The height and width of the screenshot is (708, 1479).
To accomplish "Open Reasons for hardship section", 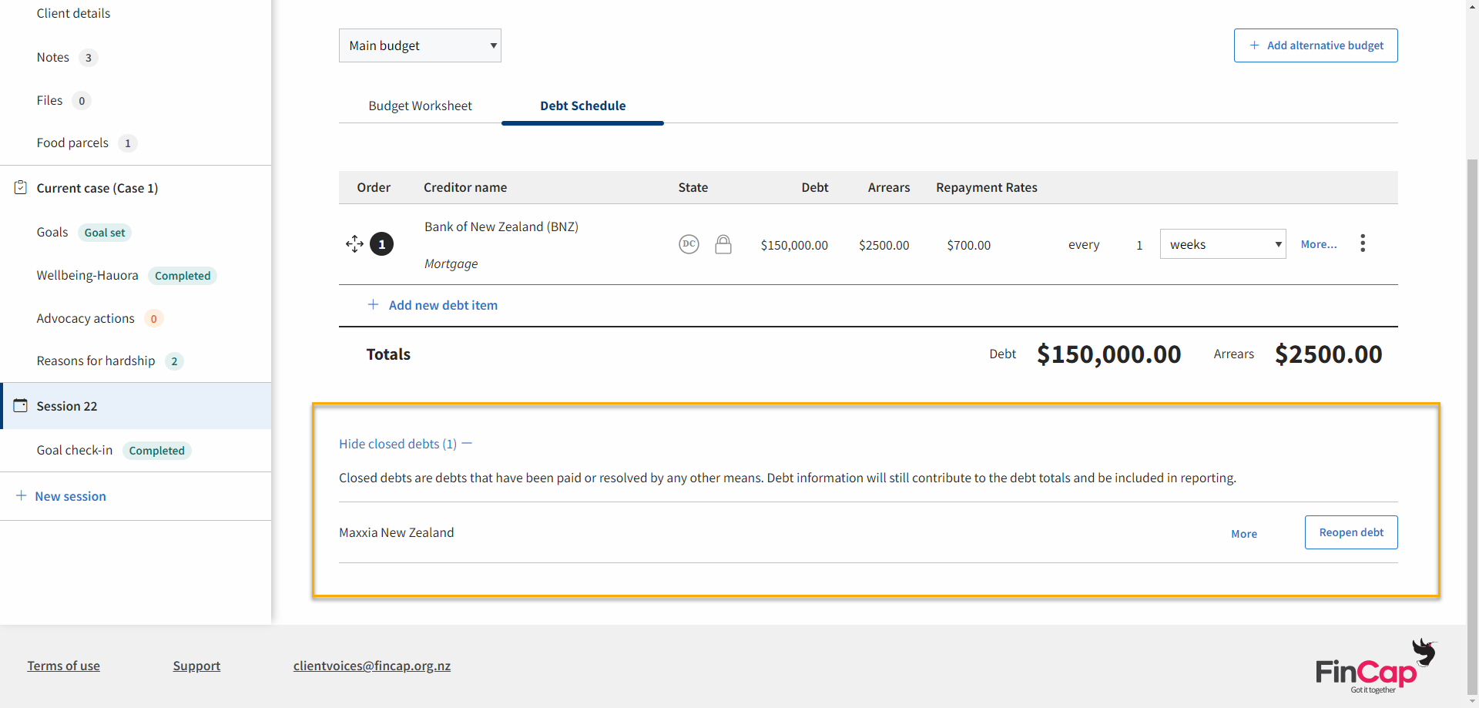I will [96, 361].
